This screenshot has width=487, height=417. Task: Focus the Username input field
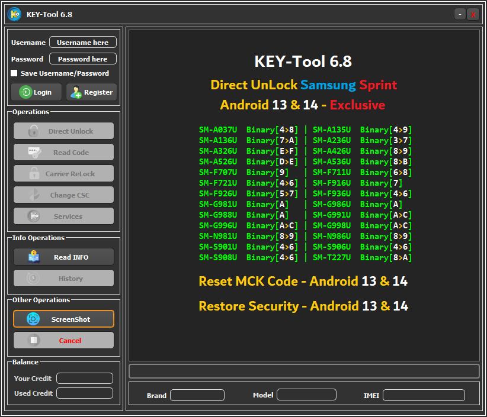pos(83,42)
